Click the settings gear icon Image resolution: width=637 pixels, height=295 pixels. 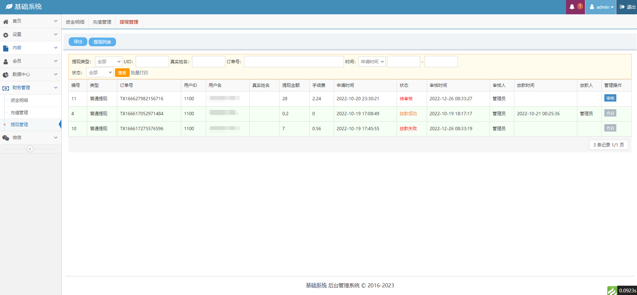tap(6, 35)
